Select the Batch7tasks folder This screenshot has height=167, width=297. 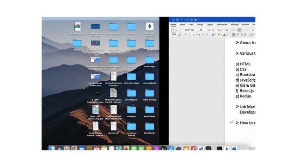point(149,110)
